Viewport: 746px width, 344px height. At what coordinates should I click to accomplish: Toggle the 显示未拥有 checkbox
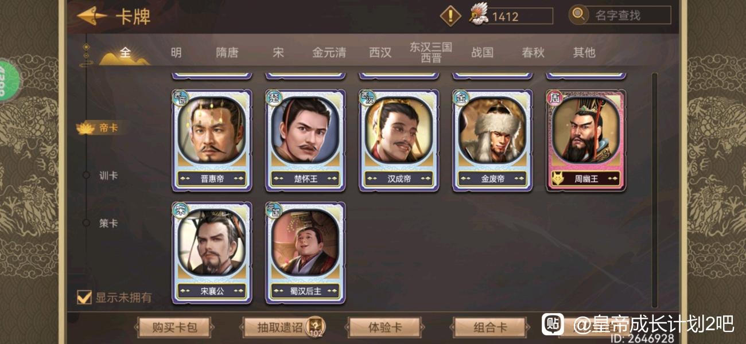(84, 297)
